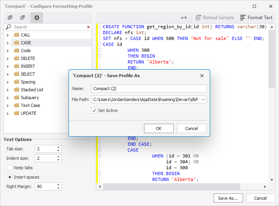Expand the Spacing node chevron
279x206 pixels.
click(x=7, y=82)
